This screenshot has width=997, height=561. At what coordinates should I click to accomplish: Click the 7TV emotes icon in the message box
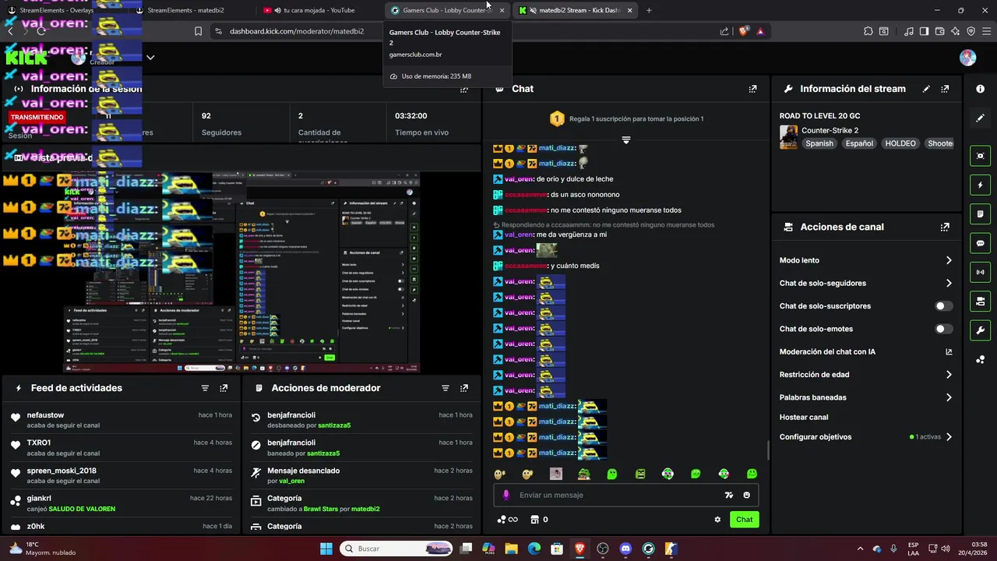[729, 496]
